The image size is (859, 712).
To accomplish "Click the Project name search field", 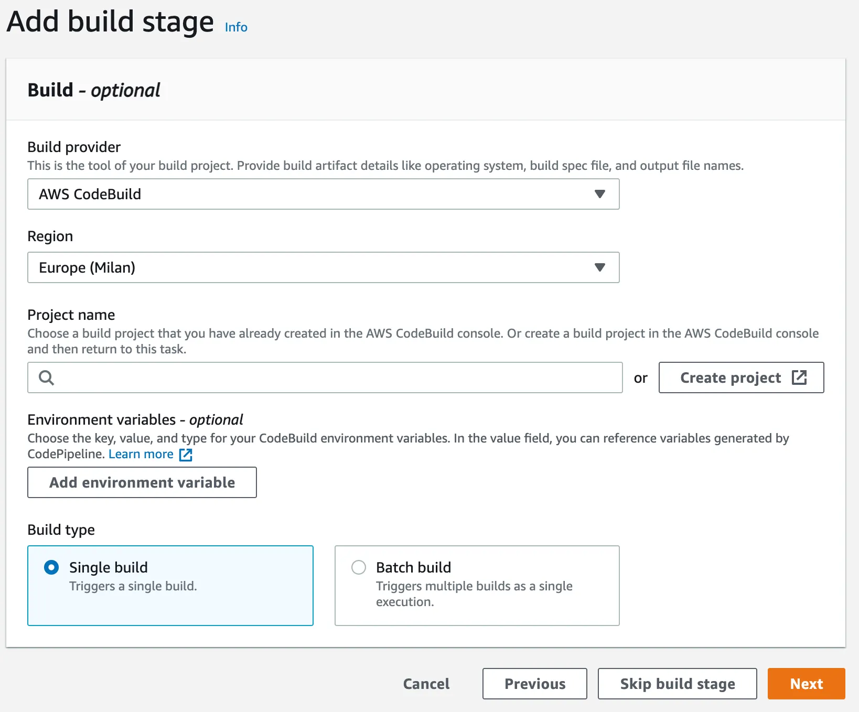I will [x=325, y=377].
